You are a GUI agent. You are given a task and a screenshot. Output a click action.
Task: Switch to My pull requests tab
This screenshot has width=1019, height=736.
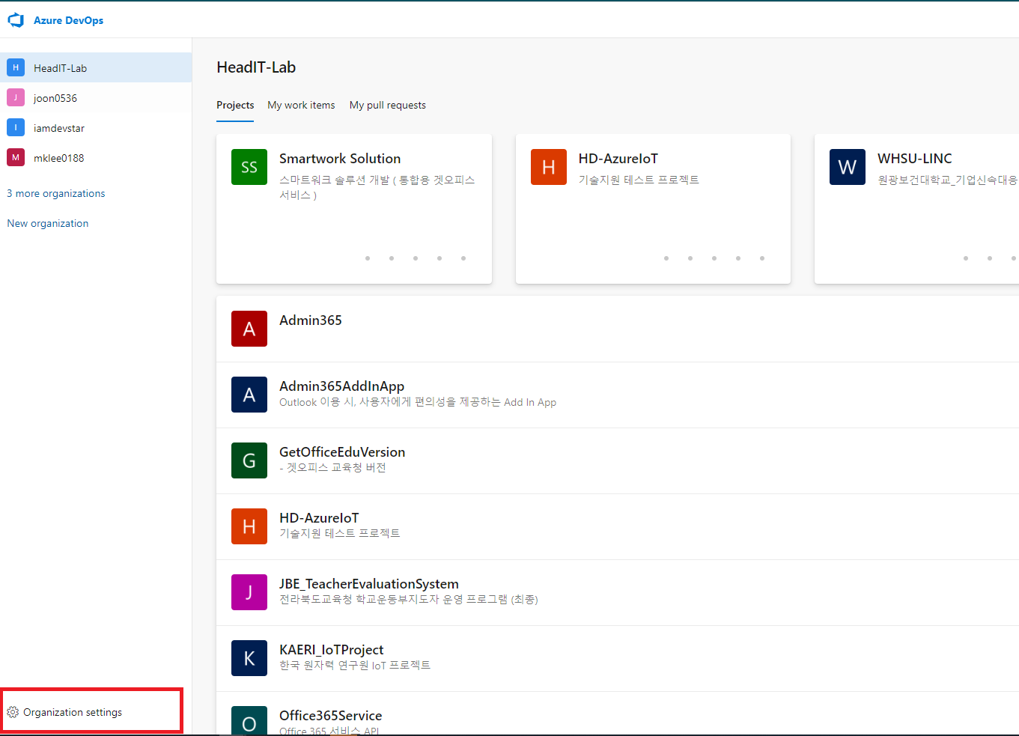coord(388,105)
